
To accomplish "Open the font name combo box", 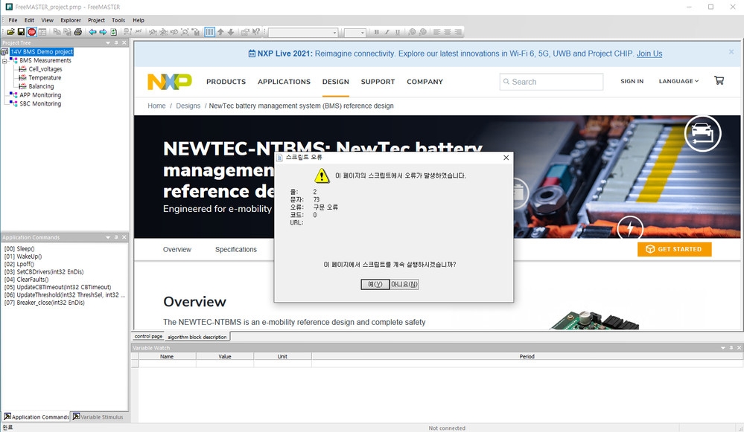I will 303,32.
